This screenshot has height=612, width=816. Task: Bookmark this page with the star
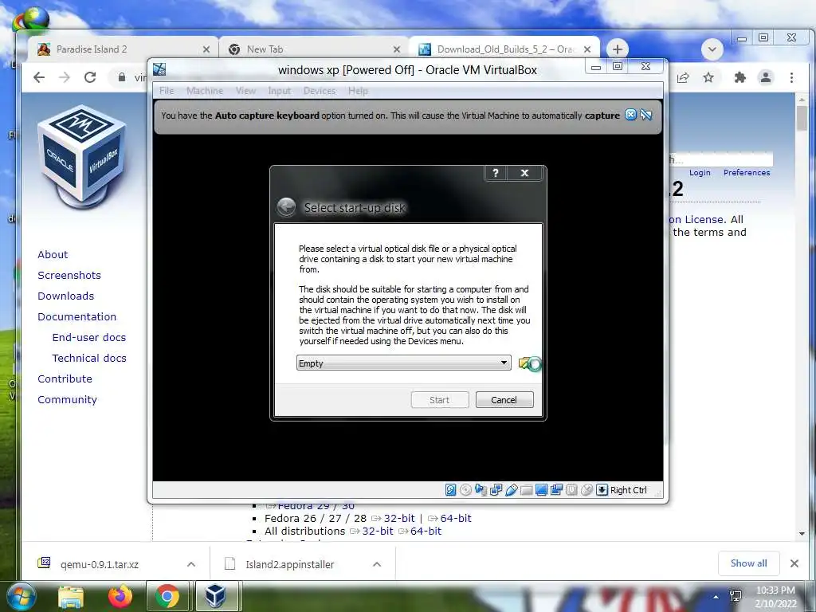[708, 77]
